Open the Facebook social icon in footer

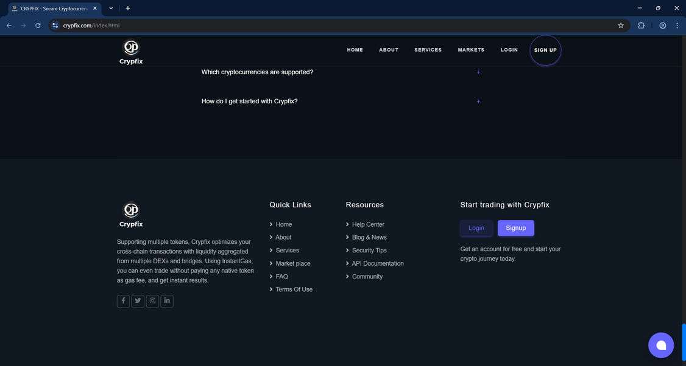[x=124, y=301]
